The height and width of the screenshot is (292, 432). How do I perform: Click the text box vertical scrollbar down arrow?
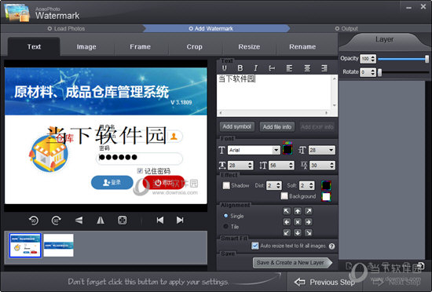(335, 105)
